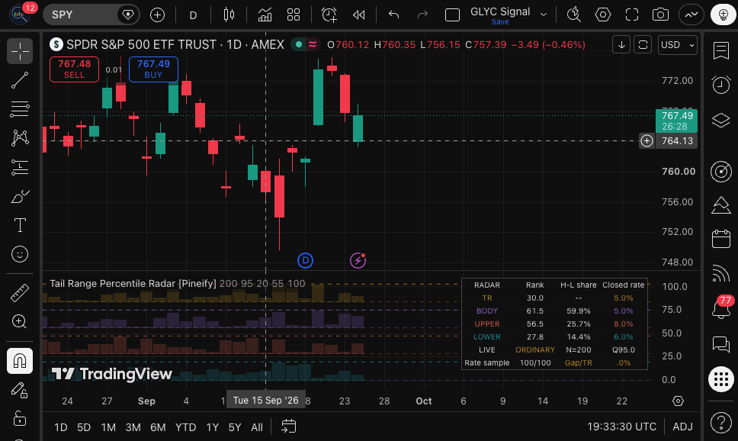This screenshot has width=738, height=441.
Task: Create a new alert from the toolbar
Action: tap(329, 15)
